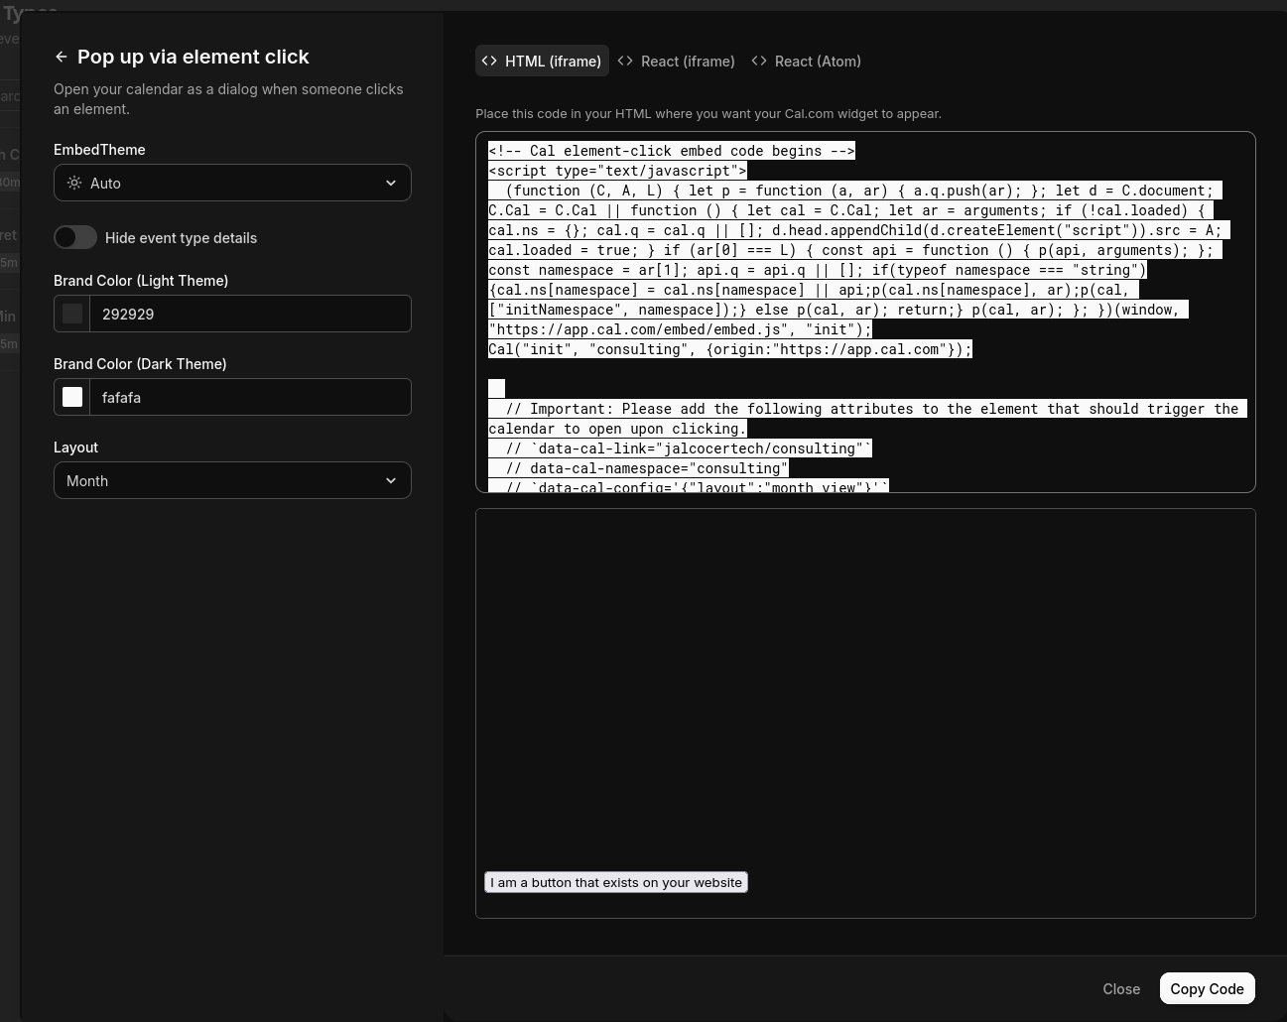Click the 292929 brand color input field
The height and width of the screenshot is (1022, 1287).
click(250, 314)
